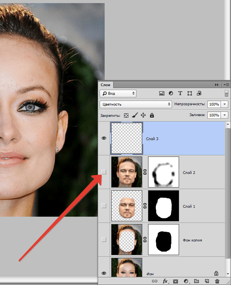Click the lock all padlock icon

[152, 115]
